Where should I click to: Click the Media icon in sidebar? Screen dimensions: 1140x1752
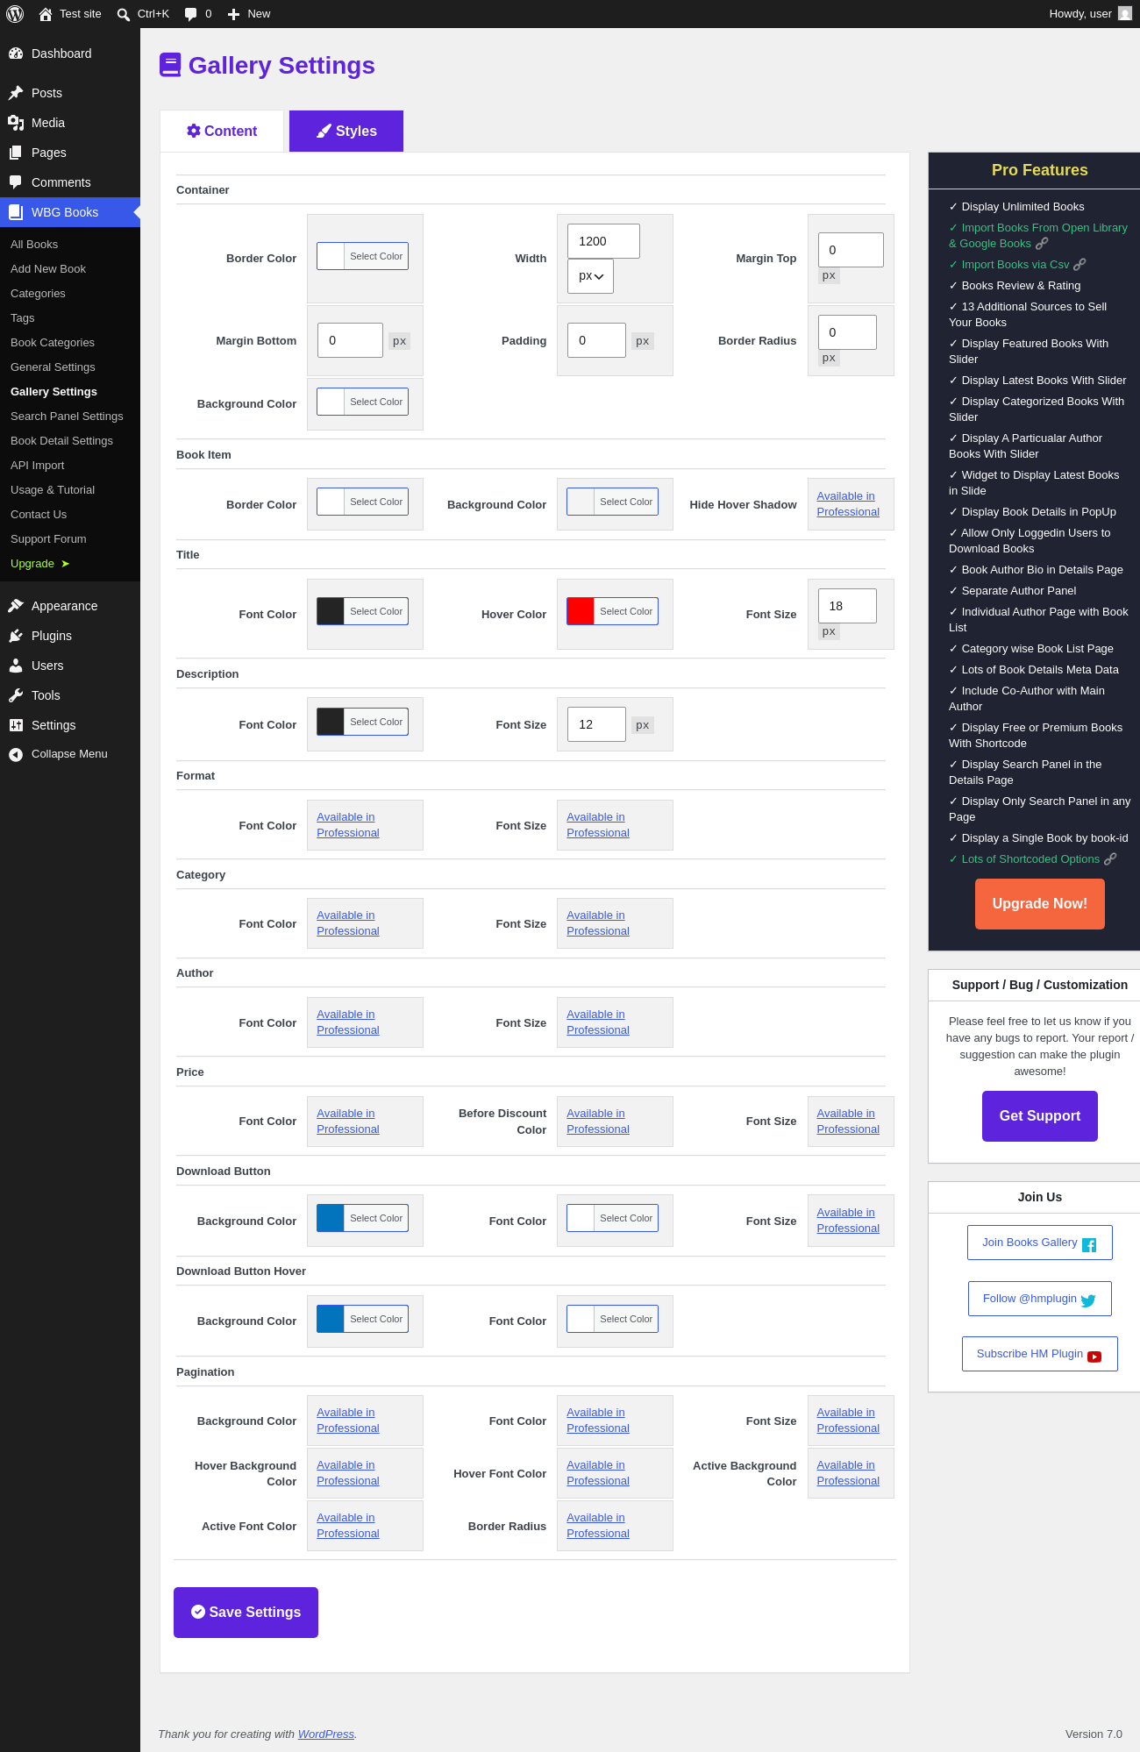click(16, 123)
